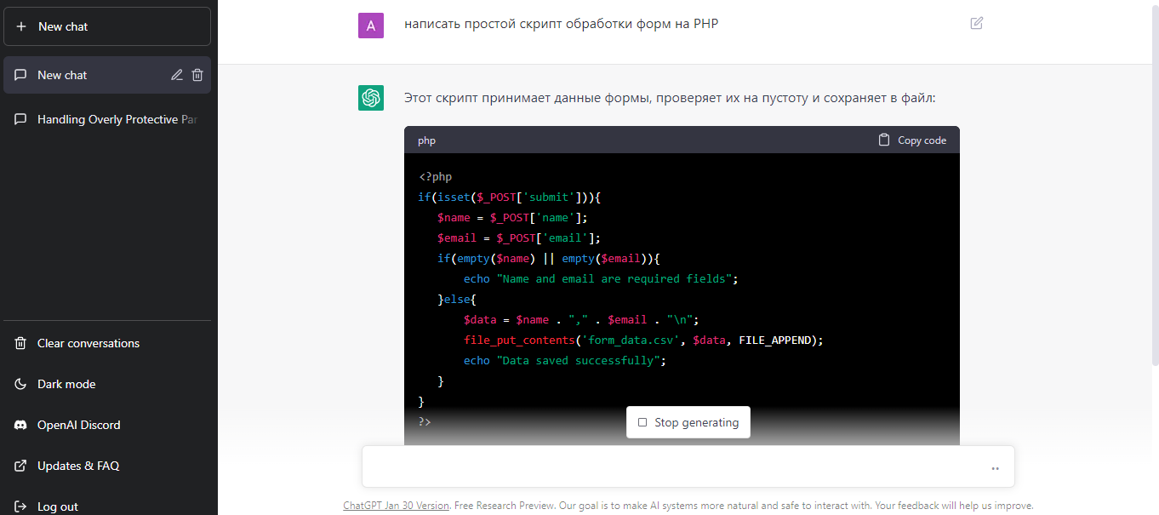Click into the message input field
The width and height of the screenshot is (1159, 515).
tap(672, 467)
